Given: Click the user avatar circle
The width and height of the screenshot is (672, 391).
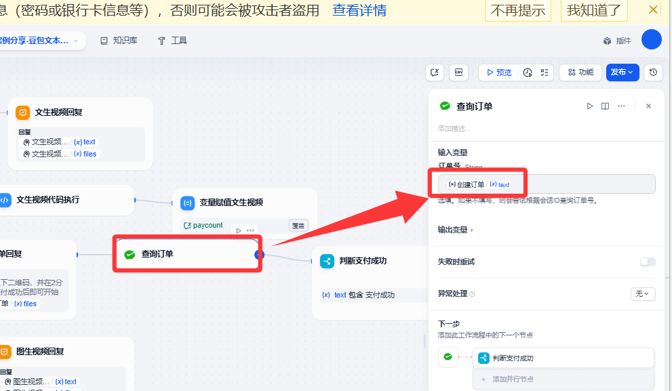Looking at the screenshot, I should tap(652, 39).
